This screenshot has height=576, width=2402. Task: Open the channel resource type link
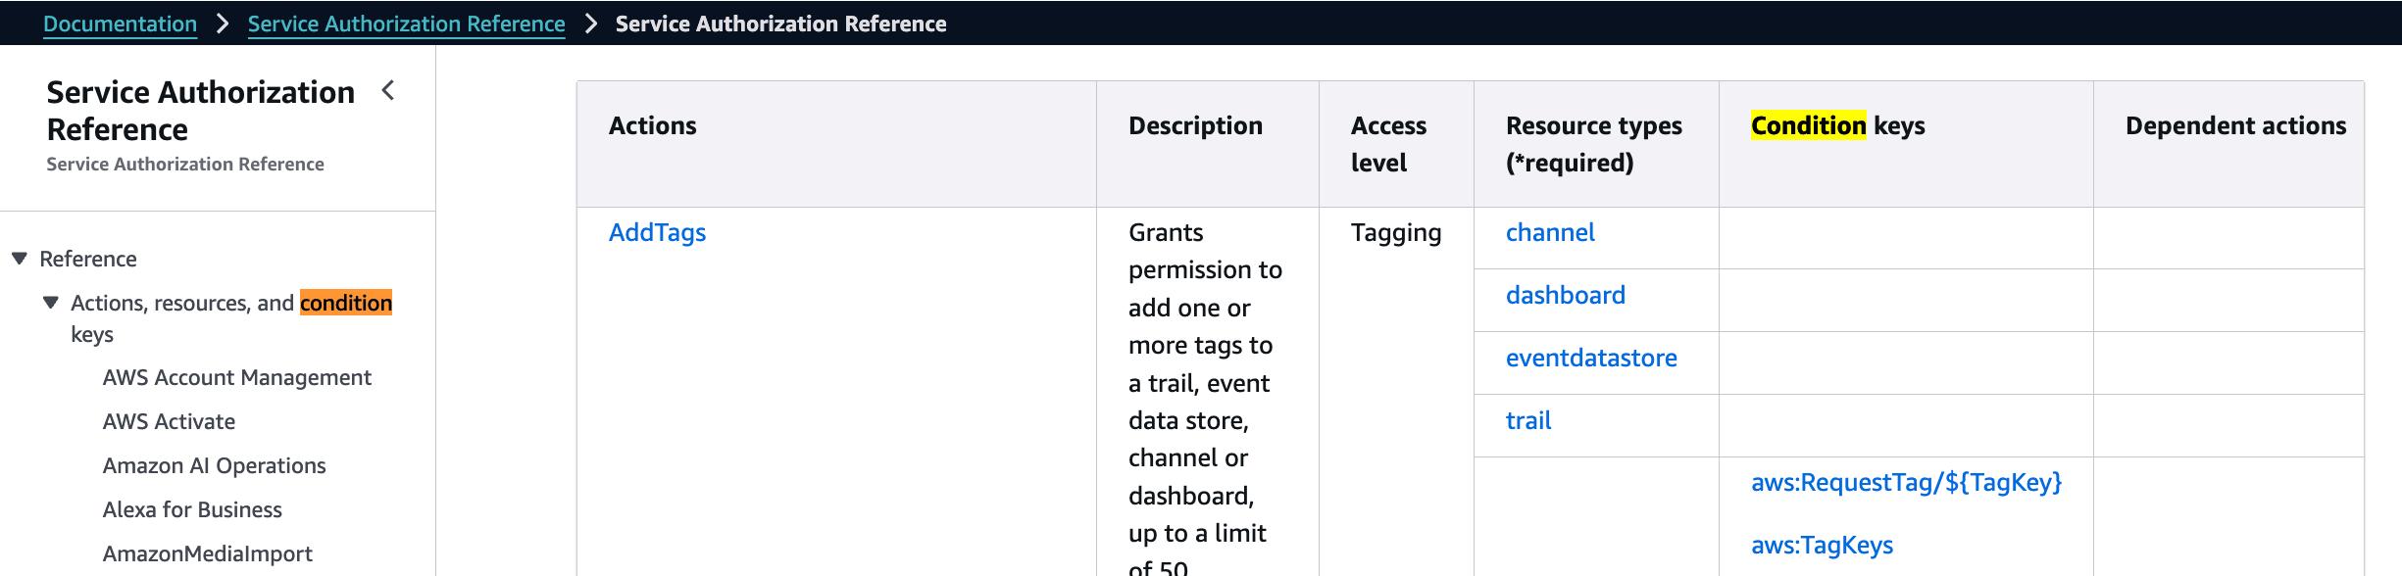pyautogui.click(x=1550, y=232)
